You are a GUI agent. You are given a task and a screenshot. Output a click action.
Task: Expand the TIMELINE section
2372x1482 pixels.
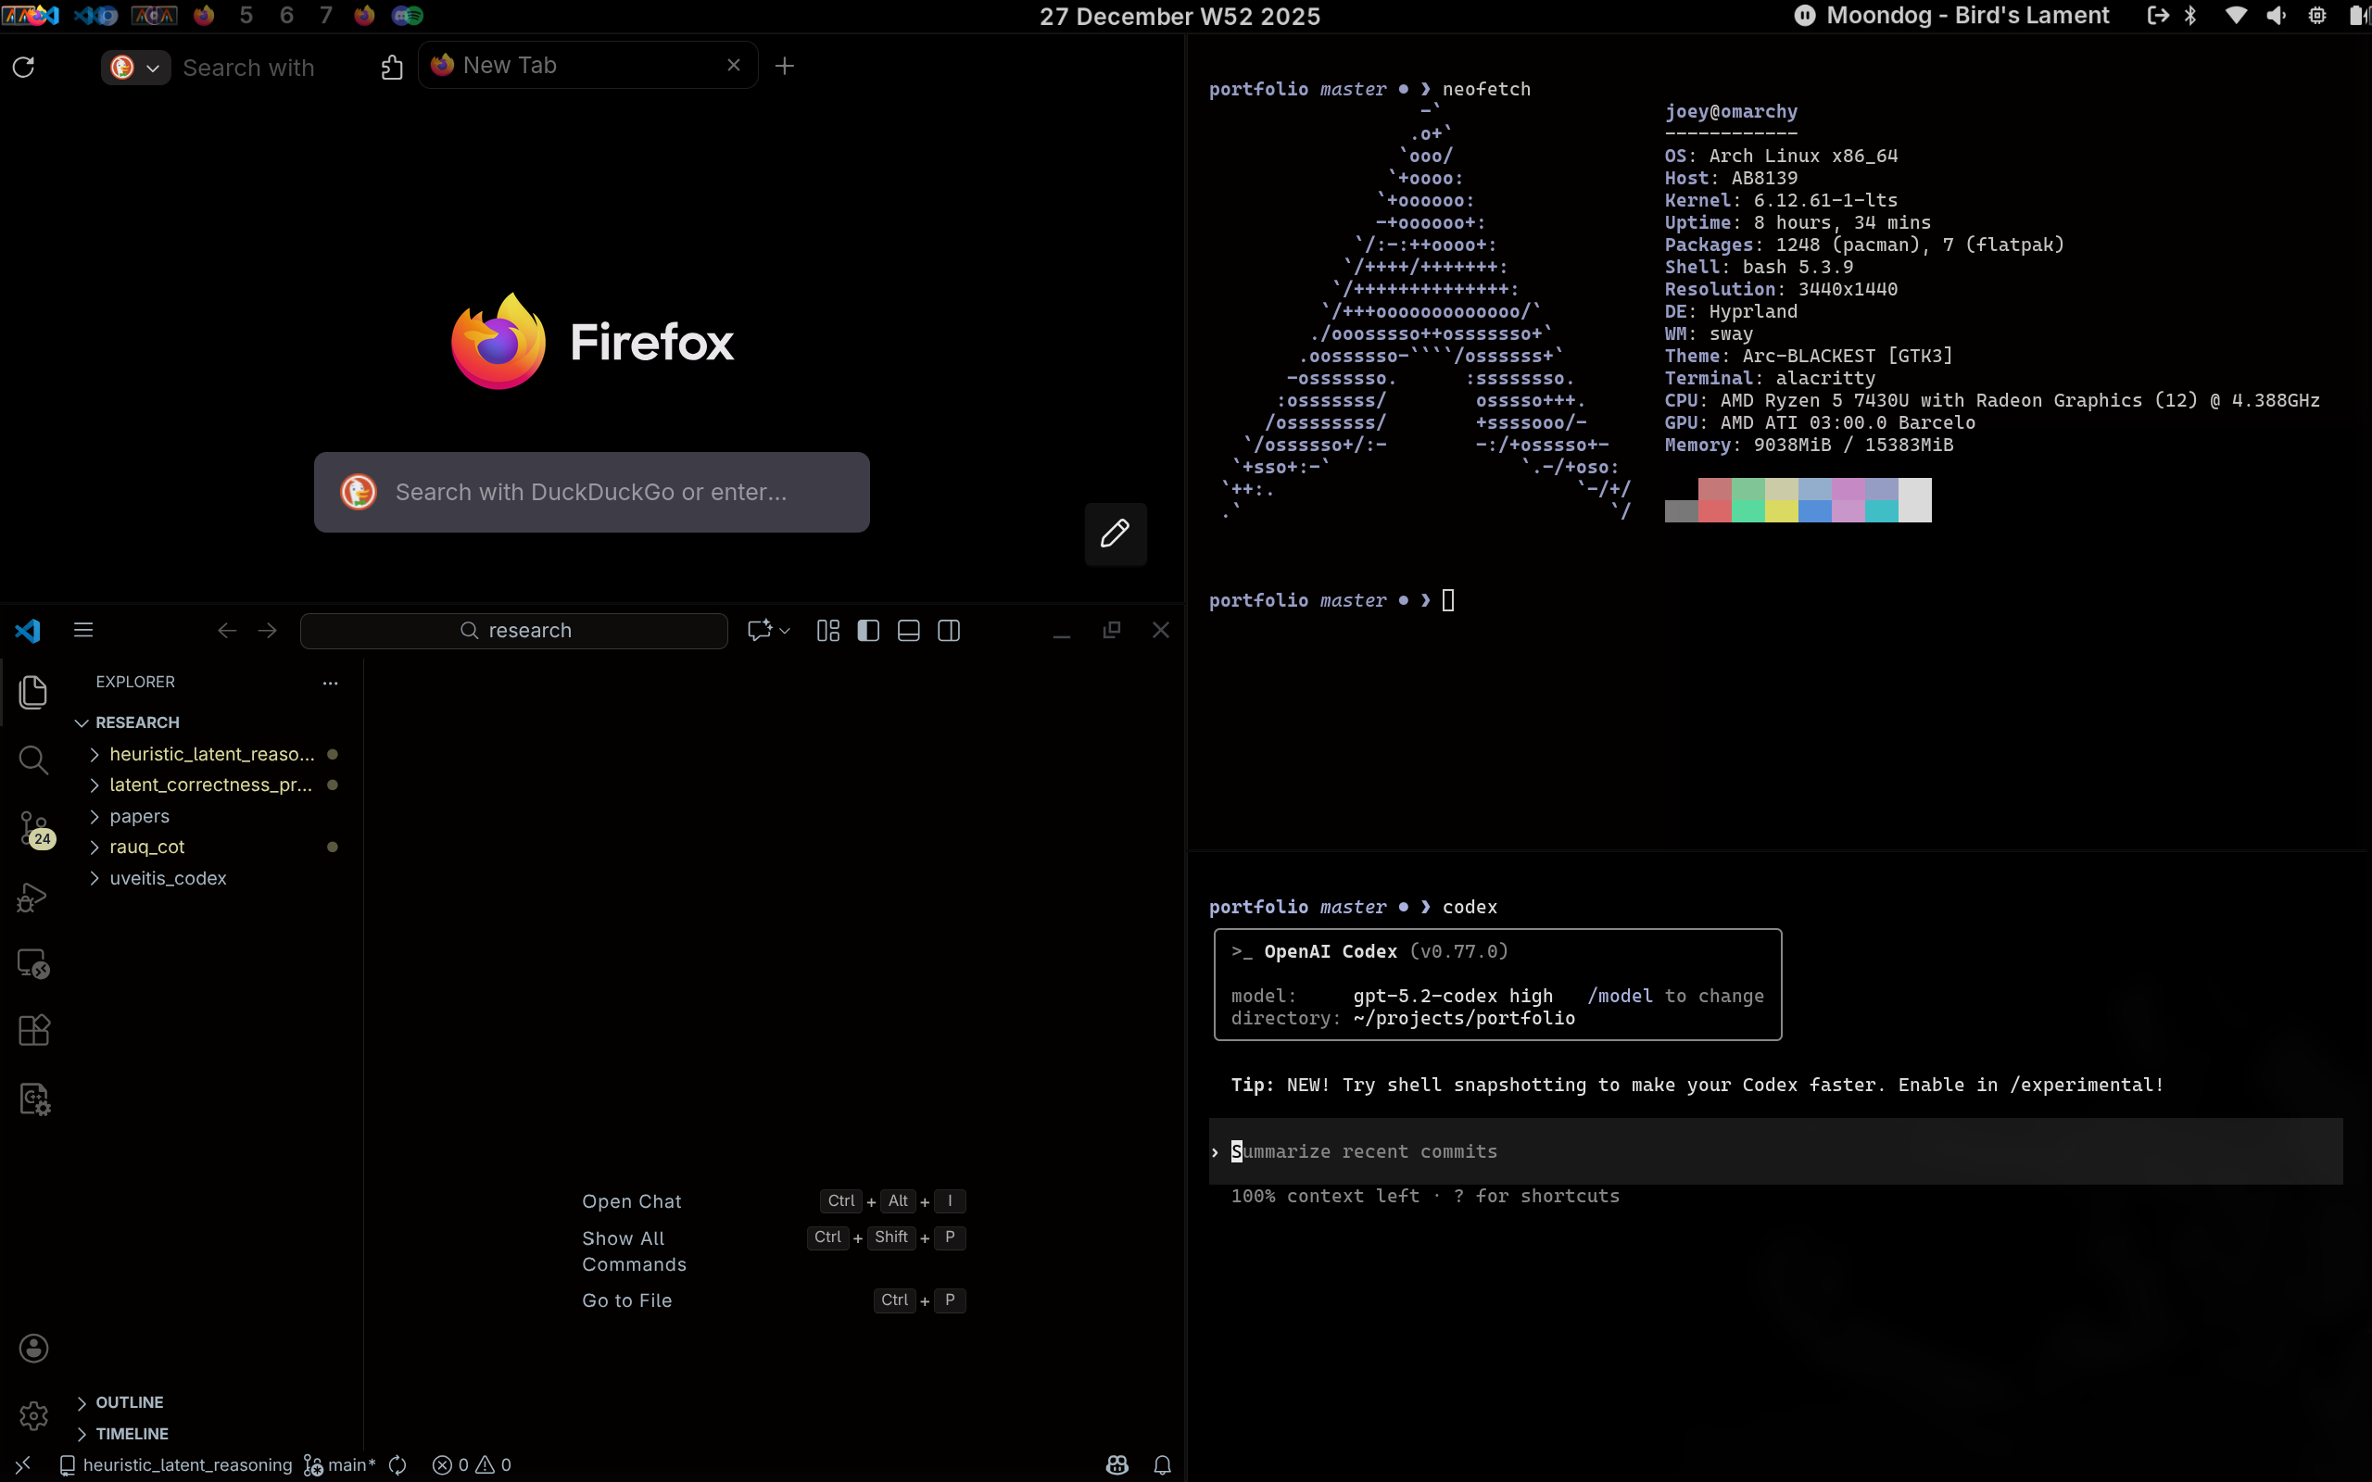coord(132,1434)
